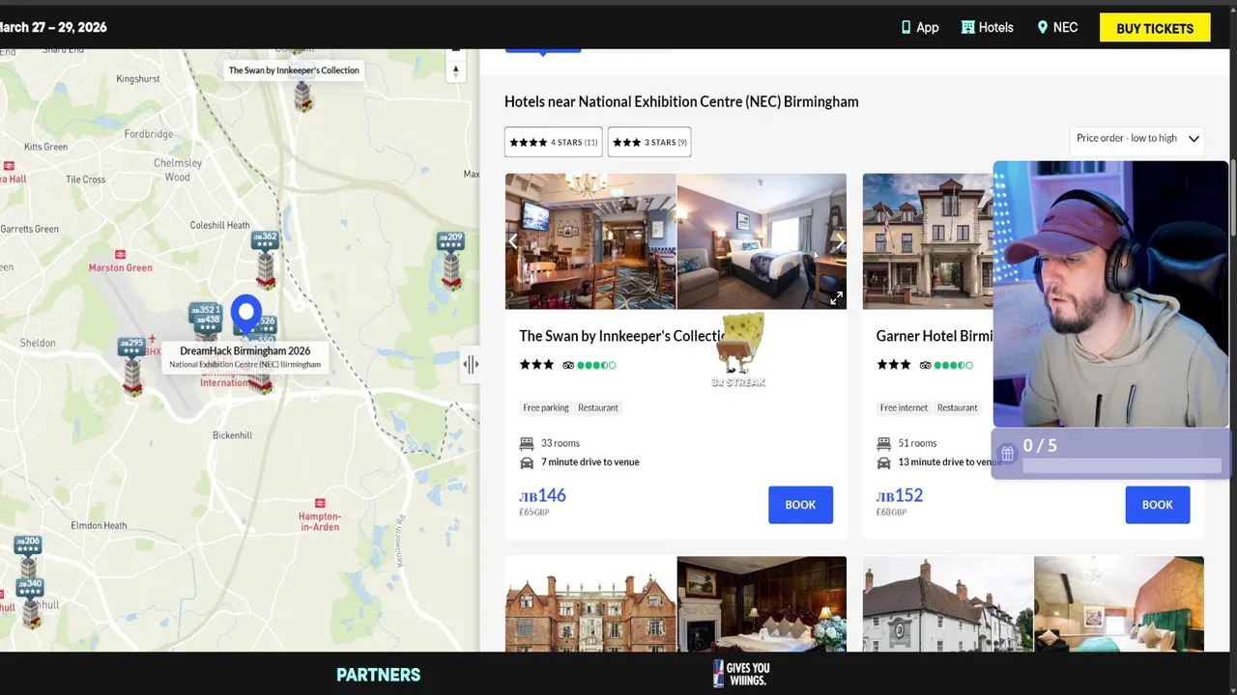The height and width of the screenshot is (695, 1237).
Task: Click the Hotels building icon in header
Action: 967,27
